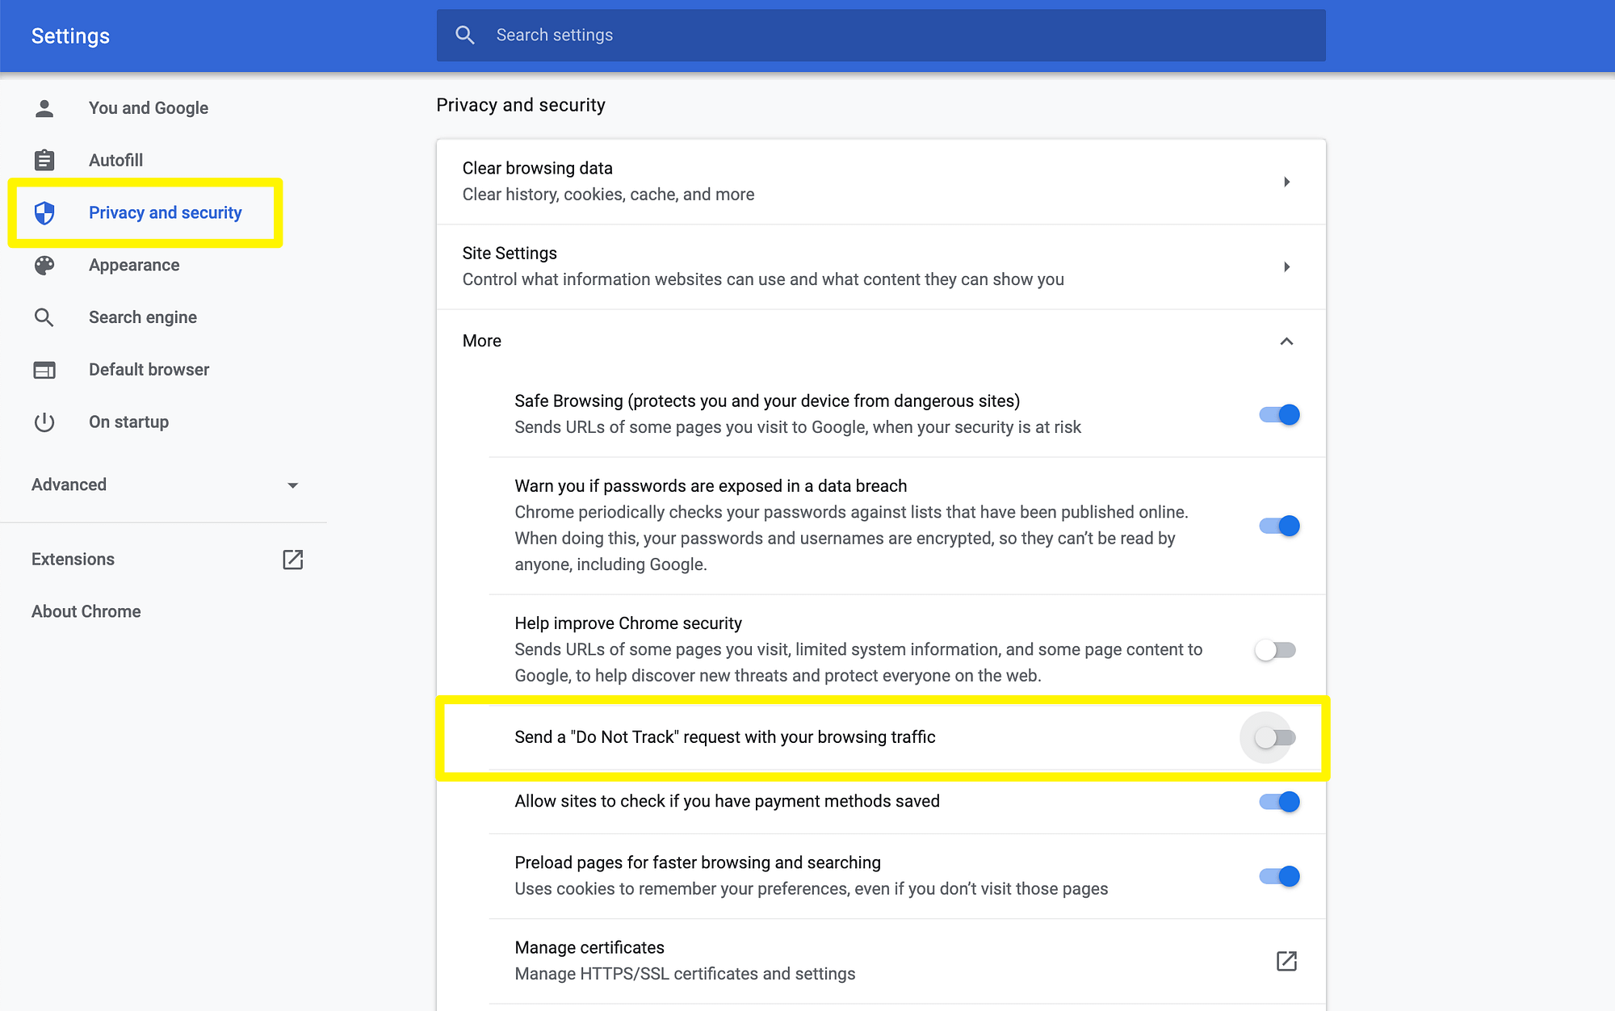Click the Search engine magnifier icon

[44, 317]
